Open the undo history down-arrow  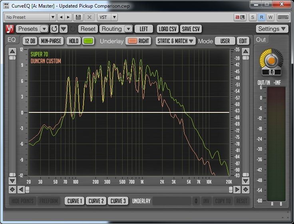64,29
